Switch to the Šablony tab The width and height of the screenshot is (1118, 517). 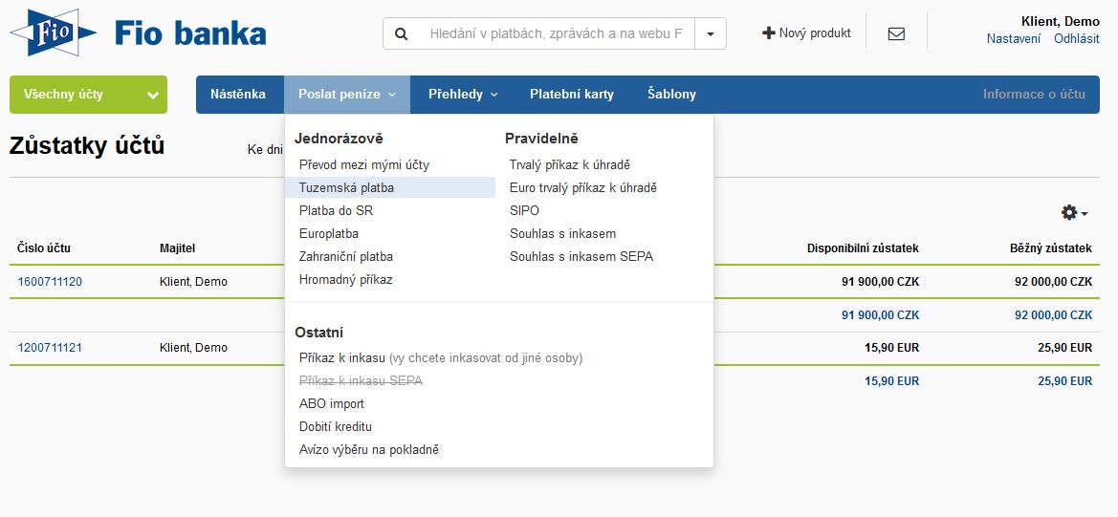(x=671, y=94)
